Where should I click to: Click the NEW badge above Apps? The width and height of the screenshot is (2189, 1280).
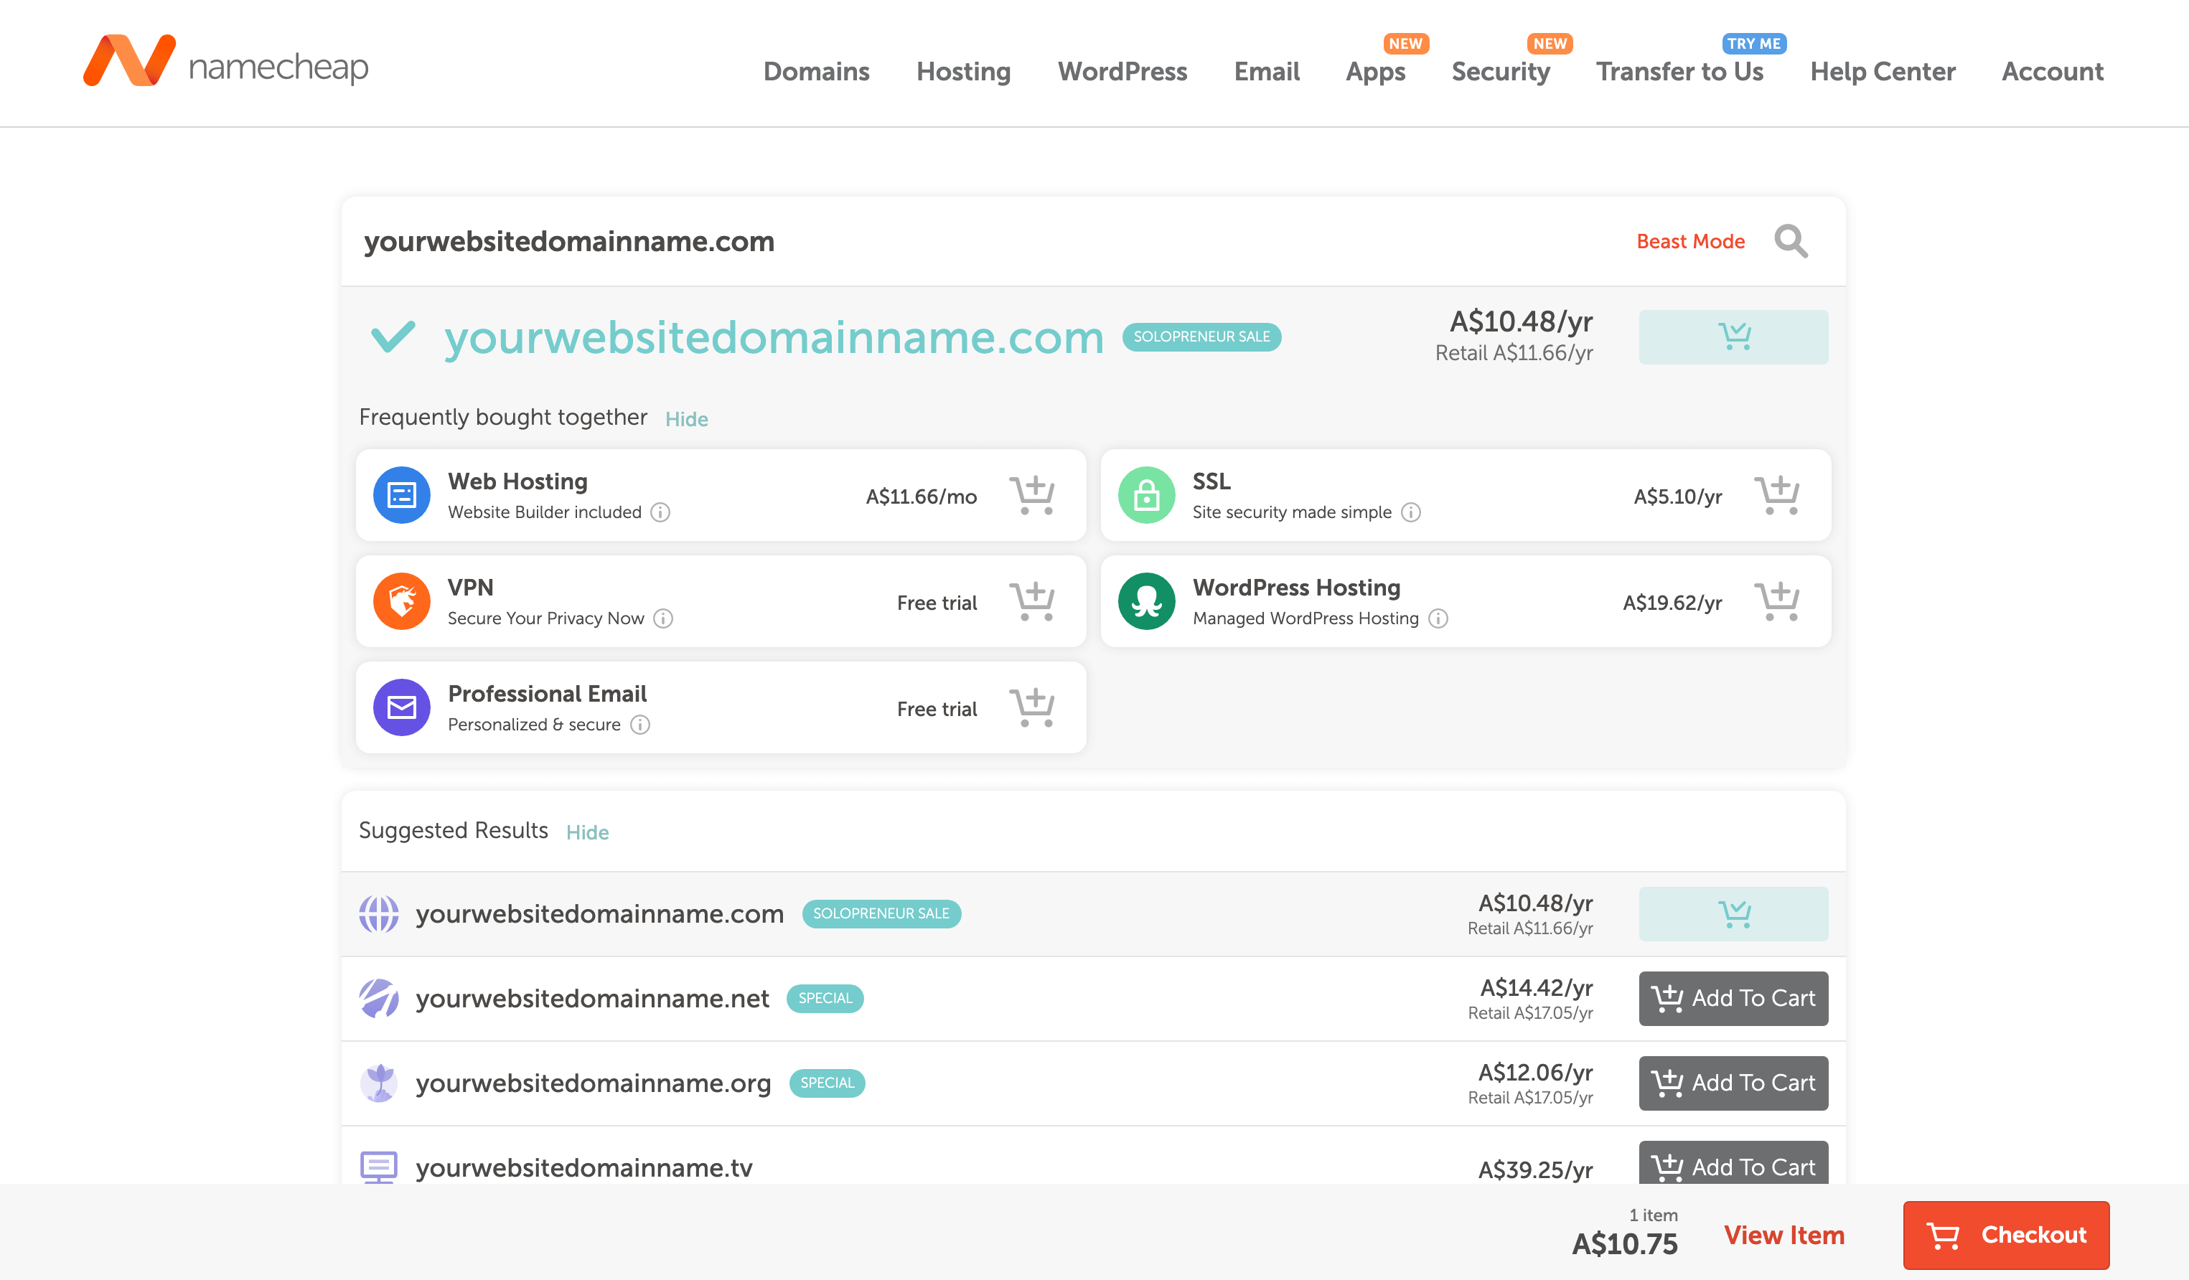pyautogui.click(x=1405, y=44)
